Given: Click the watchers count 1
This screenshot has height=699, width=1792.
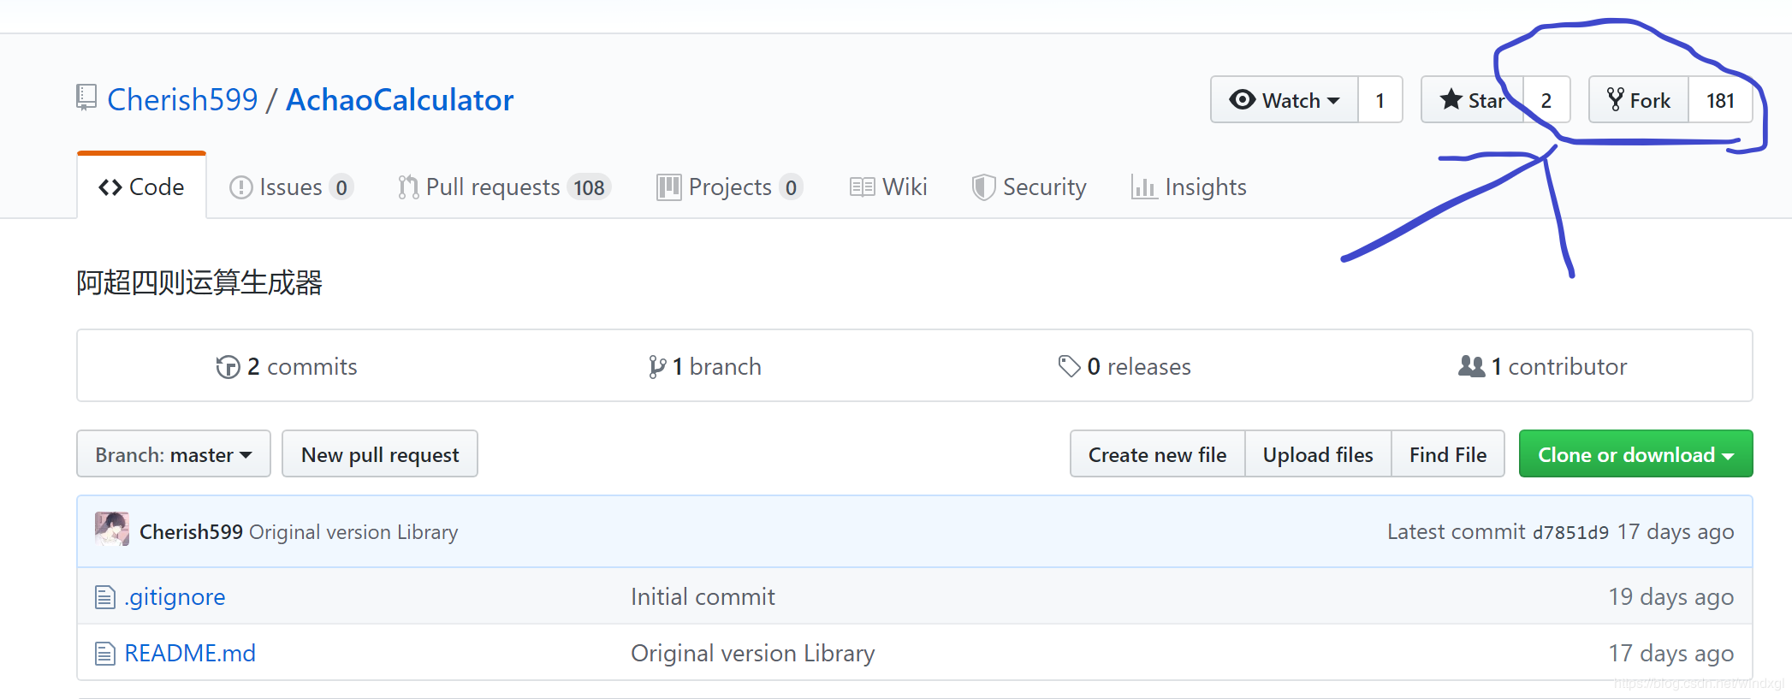Looking at the screenshot, I should click(1380, 100).
